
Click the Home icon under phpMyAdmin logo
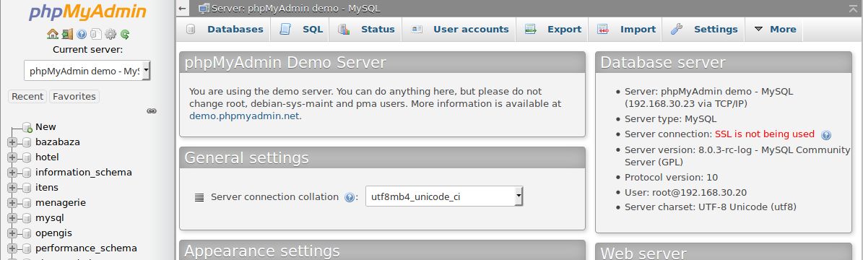pos(52,34)
